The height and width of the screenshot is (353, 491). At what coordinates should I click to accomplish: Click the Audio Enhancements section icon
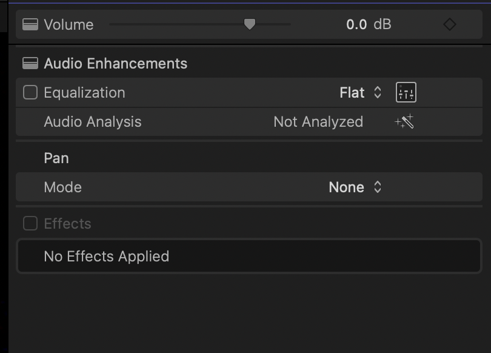(30, 64)
